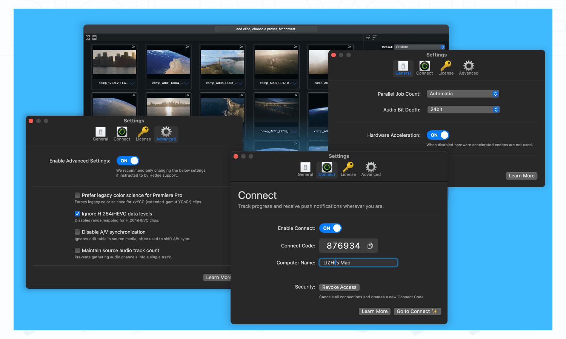This screenshot has height=339, width=566.
Task: Edit the Computer Name field
Action: 358,263
